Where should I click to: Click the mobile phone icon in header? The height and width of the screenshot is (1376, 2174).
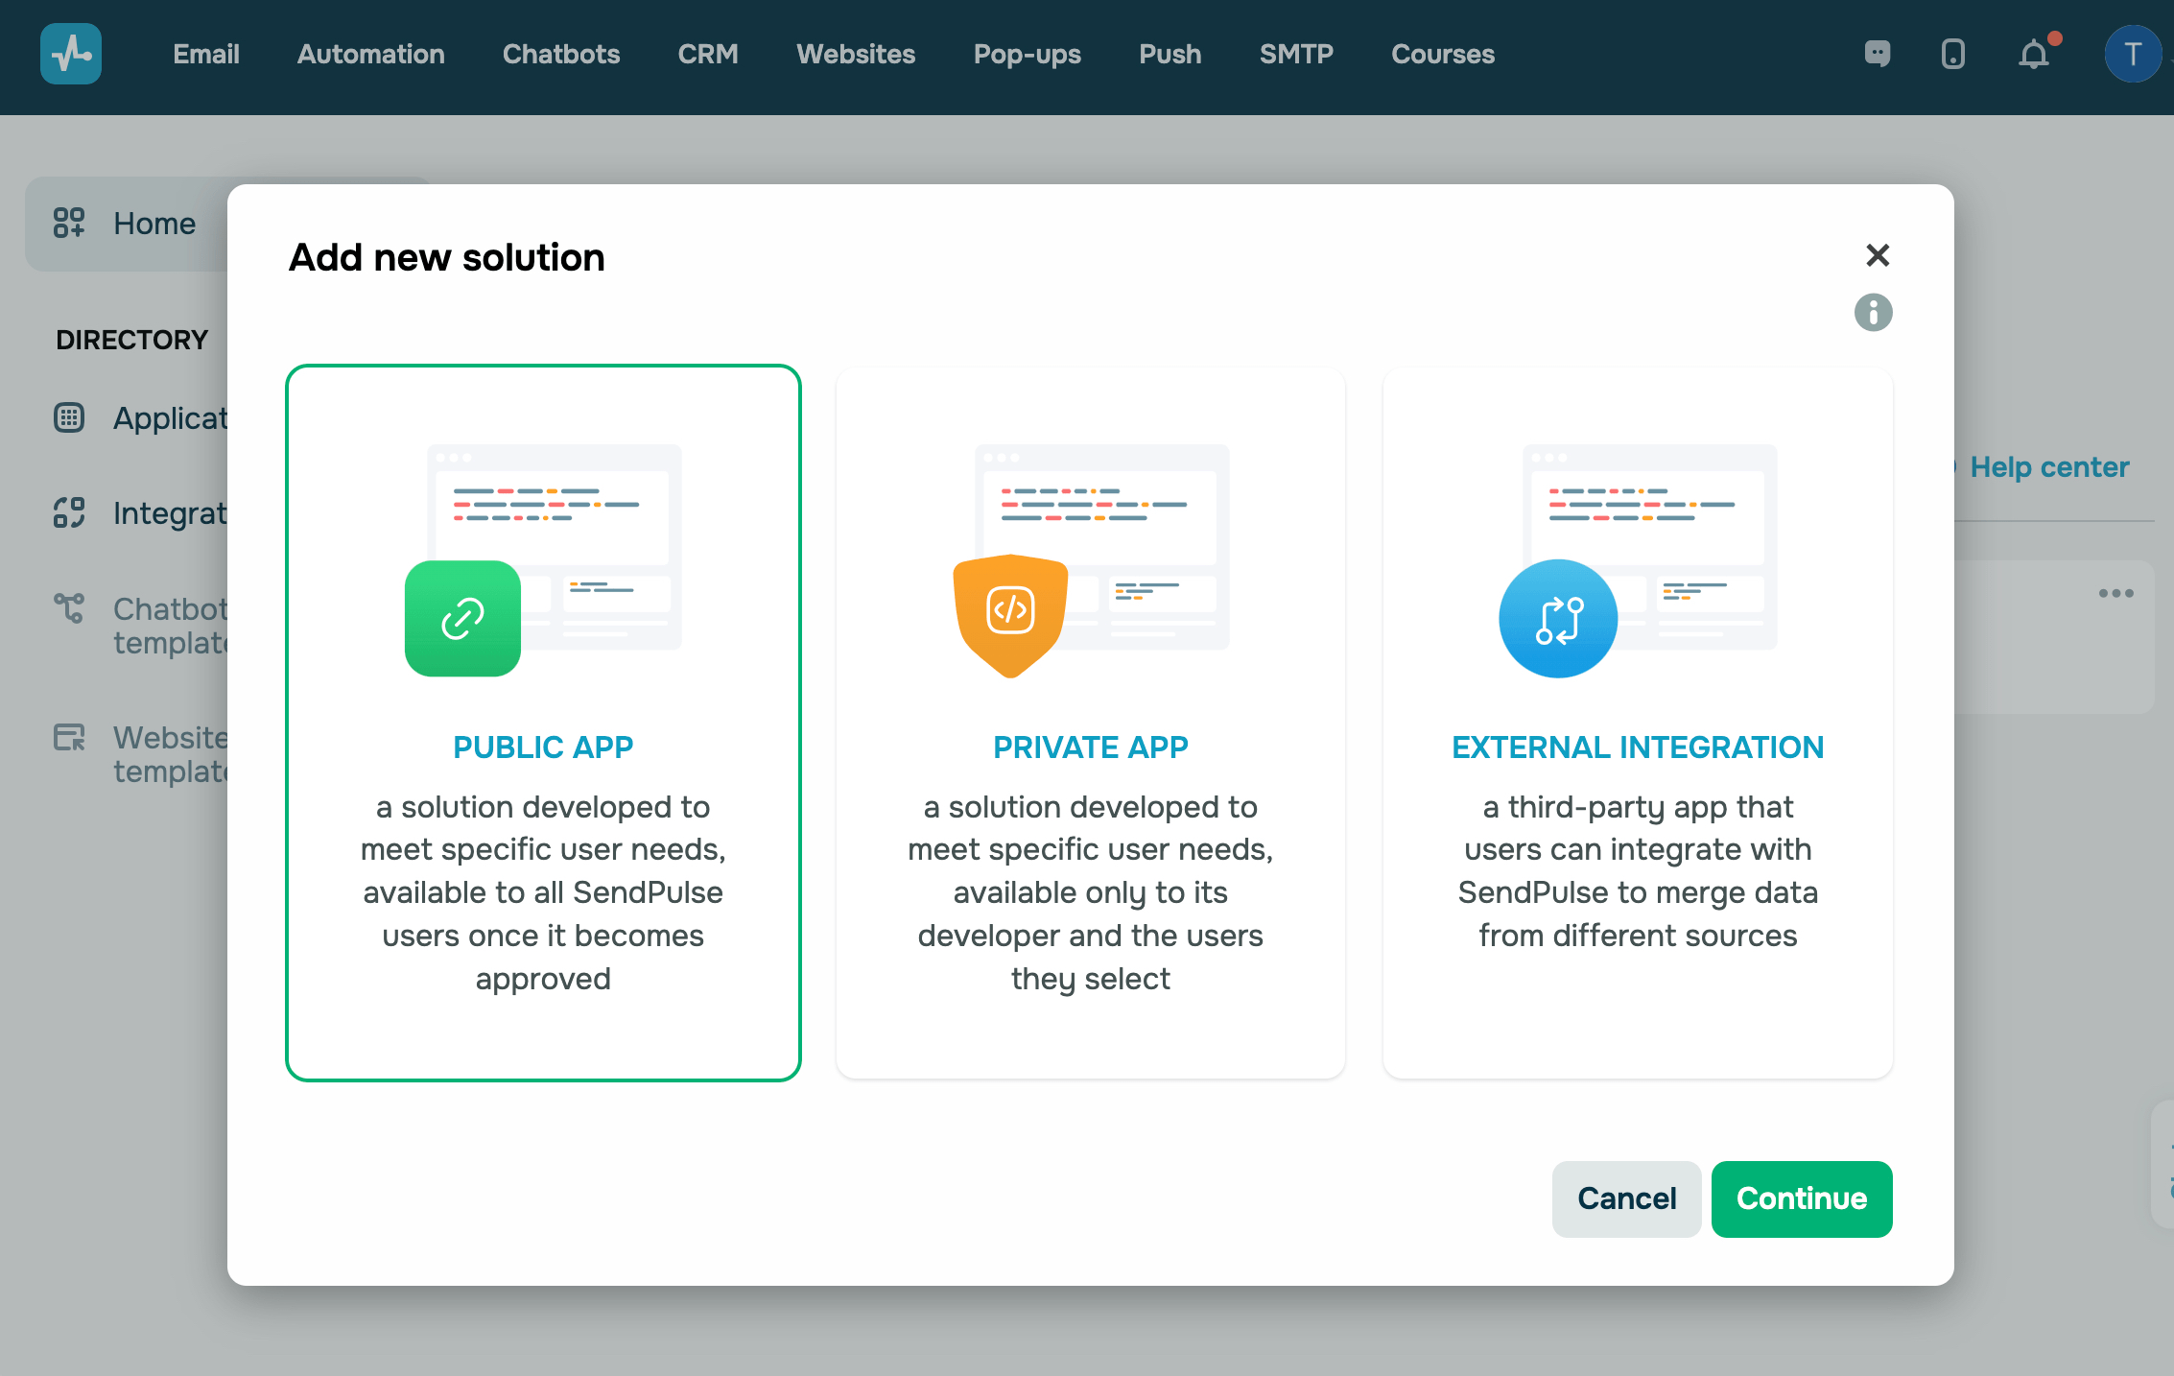point(1952,54)
